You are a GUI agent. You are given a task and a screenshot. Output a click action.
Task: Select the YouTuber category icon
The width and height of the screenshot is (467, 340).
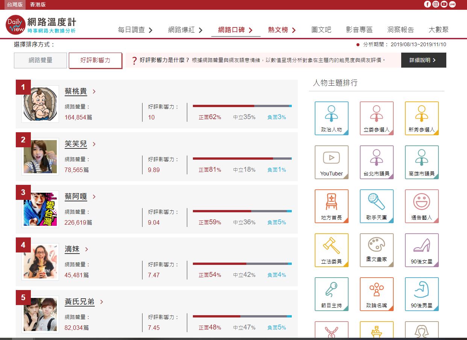(331, 162)
